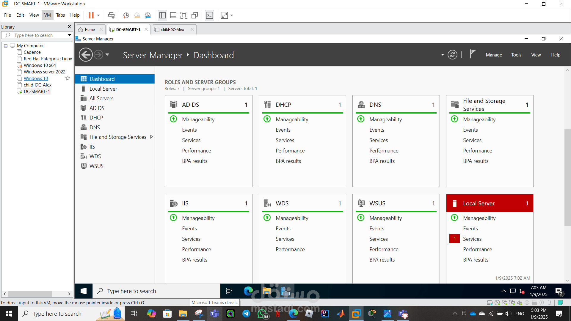Click the dashboard vertical scrollbar thumb
571x321 pixels.
(567, 177)
